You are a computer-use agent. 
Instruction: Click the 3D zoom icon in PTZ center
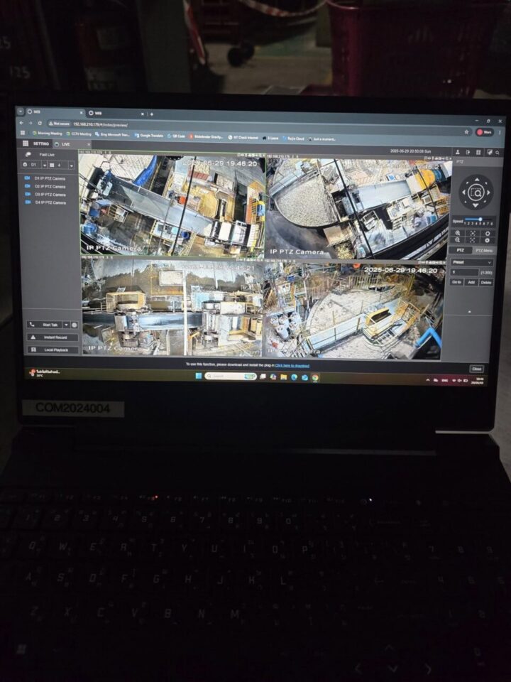click(476, 193)
